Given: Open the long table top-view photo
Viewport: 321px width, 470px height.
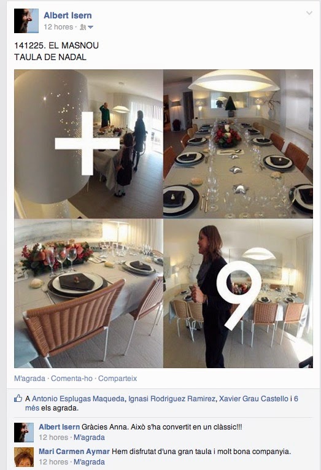Looking at the screenshot, I should (238, 144).
